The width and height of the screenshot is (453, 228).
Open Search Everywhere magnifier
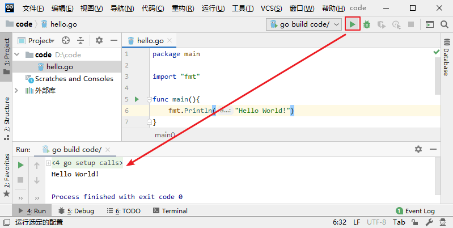(444, 24)
